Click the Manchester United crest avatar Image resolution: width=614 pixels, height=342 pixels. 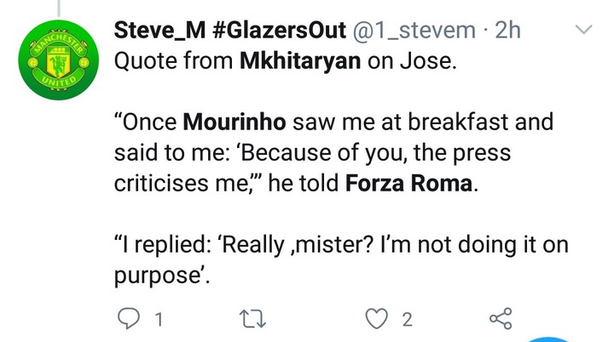58,60
